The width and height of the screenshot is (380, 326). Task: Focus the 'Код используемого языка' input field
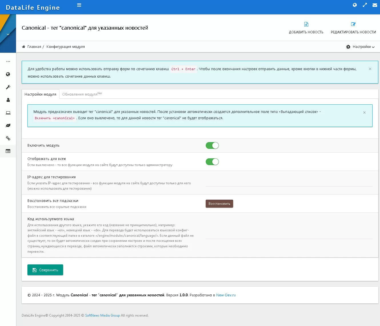[x=289, y=235]
